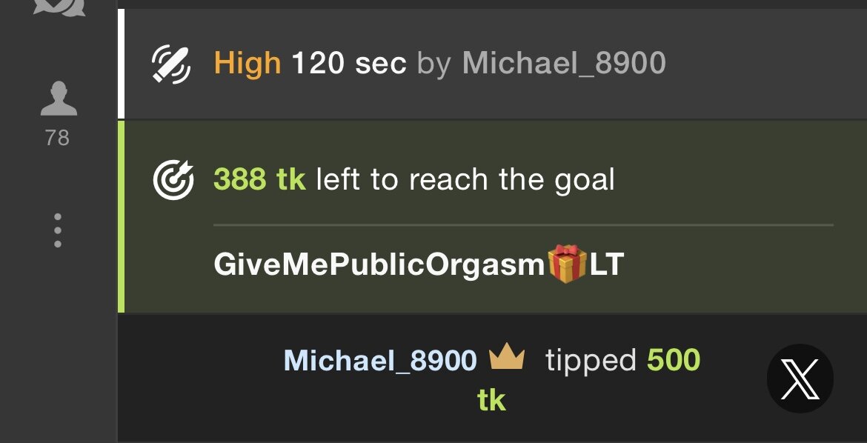Open Michael_8900 from the vibration message
The height and width of the screenshot is (443, 867).
tap(564, 63)
